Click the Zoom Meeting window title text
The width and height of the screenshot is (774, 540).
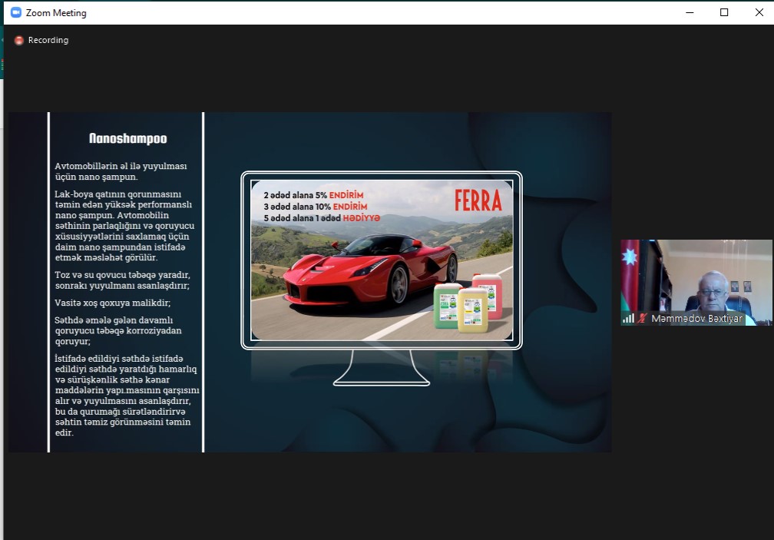(56, 13)
